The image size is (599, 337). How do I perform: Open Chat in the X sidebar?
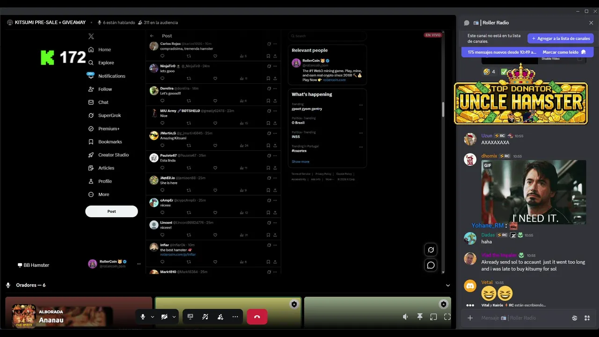click(x=98, y=102)
